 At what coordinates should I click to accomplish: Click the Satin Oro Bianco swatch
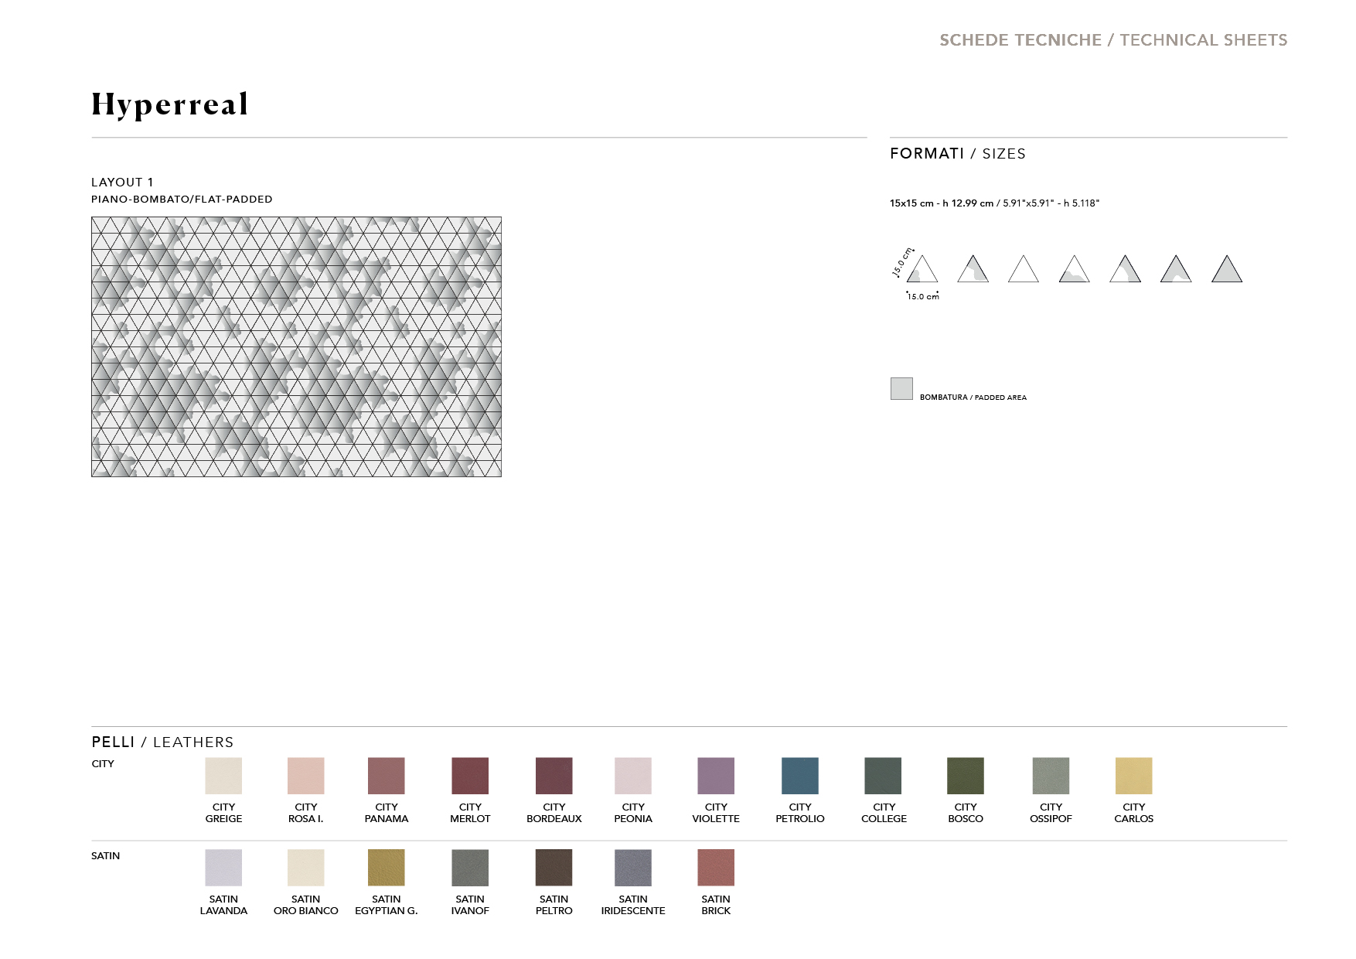[306, 868]
